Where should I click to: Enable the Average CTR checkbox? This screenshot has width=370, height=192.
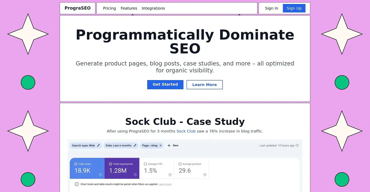coord(145,164)
